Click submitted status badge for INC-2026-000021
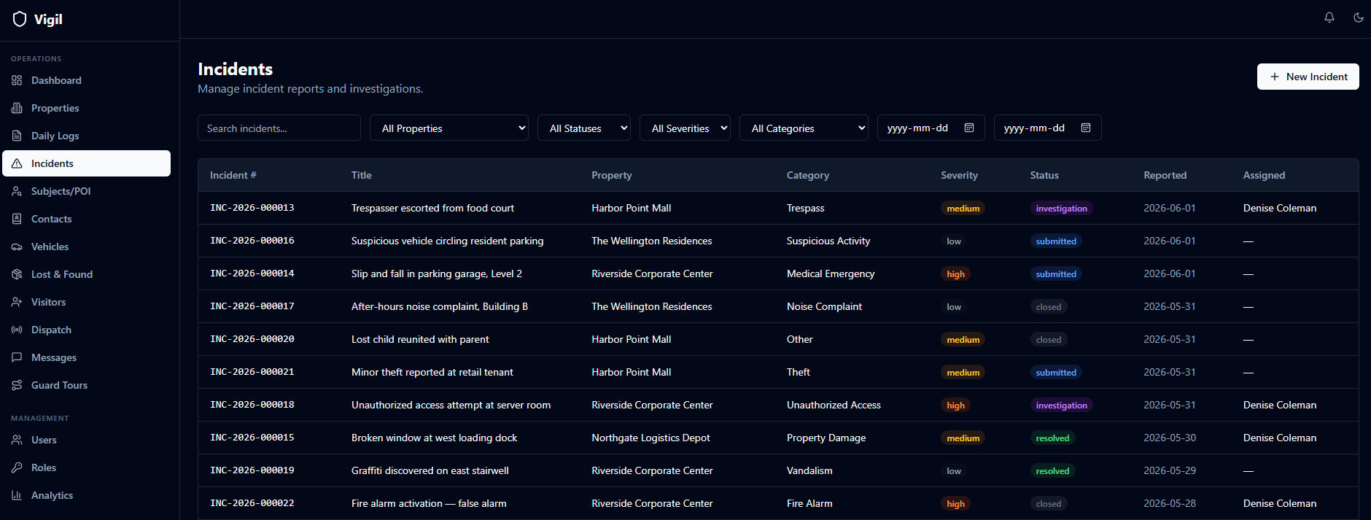This screenshot has height=520, width=1371. pyautogui.click(x=1056, y=373)
